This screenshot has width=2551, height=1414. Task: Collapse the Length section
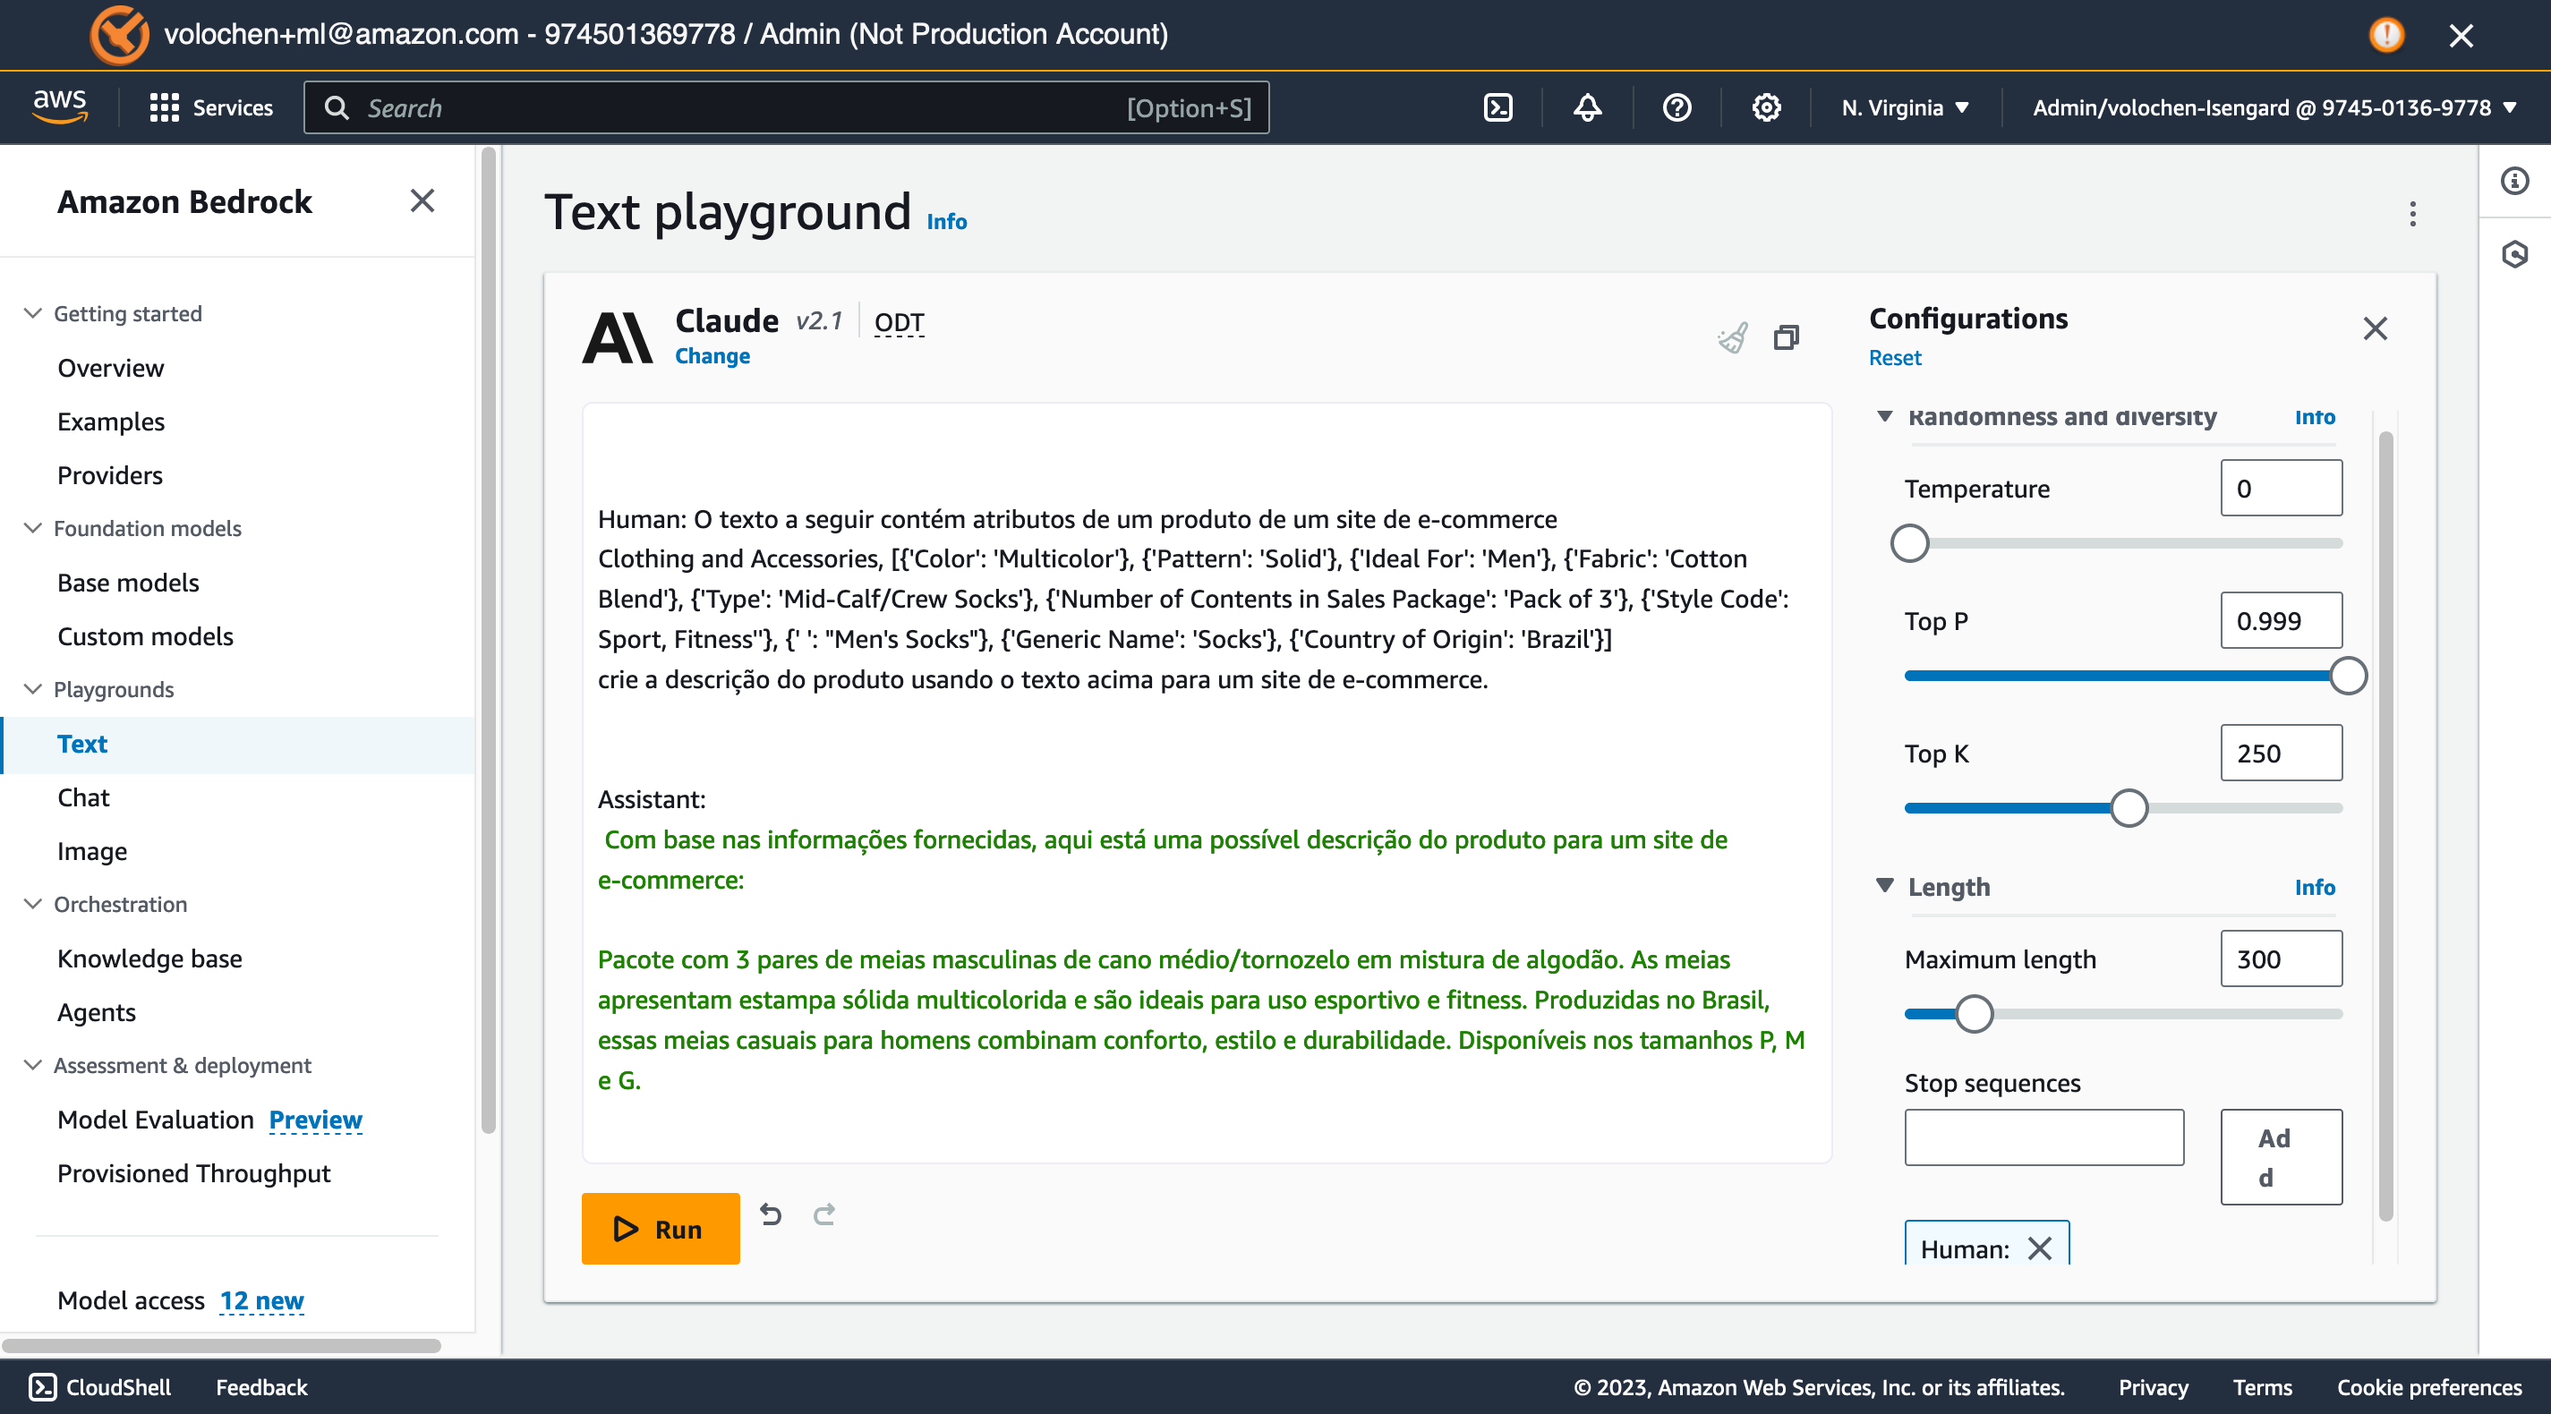coord(1884,885)
